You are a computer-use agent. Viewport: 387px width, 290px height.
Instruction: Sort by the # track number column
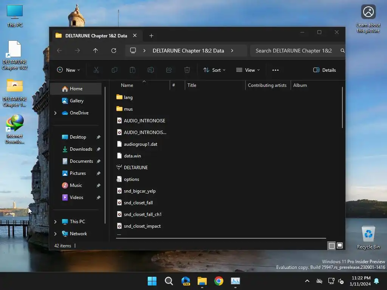177,85
